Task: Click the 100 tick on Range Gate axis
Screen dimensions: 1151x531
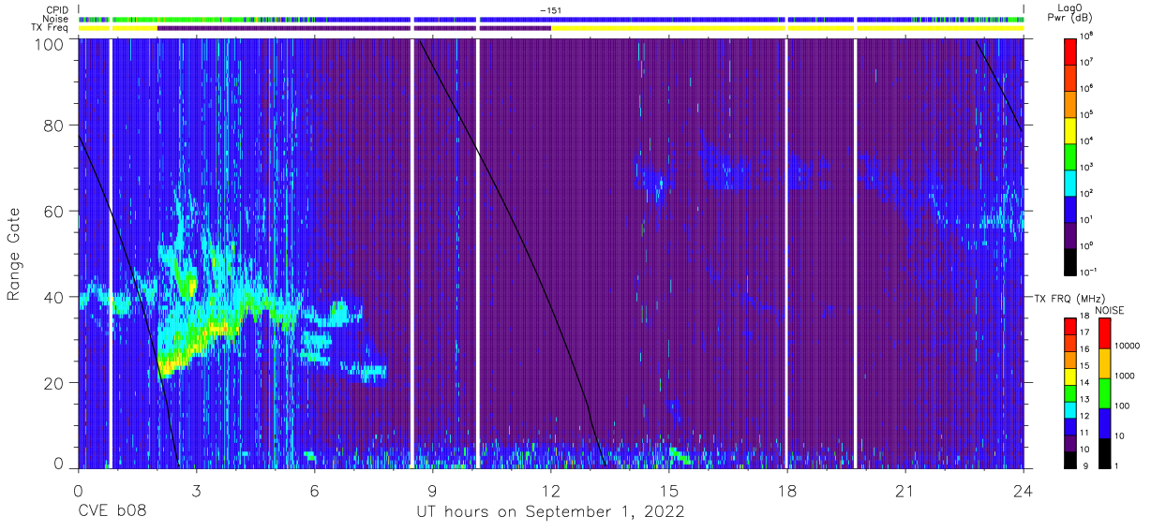Action: tap(50, 43)
